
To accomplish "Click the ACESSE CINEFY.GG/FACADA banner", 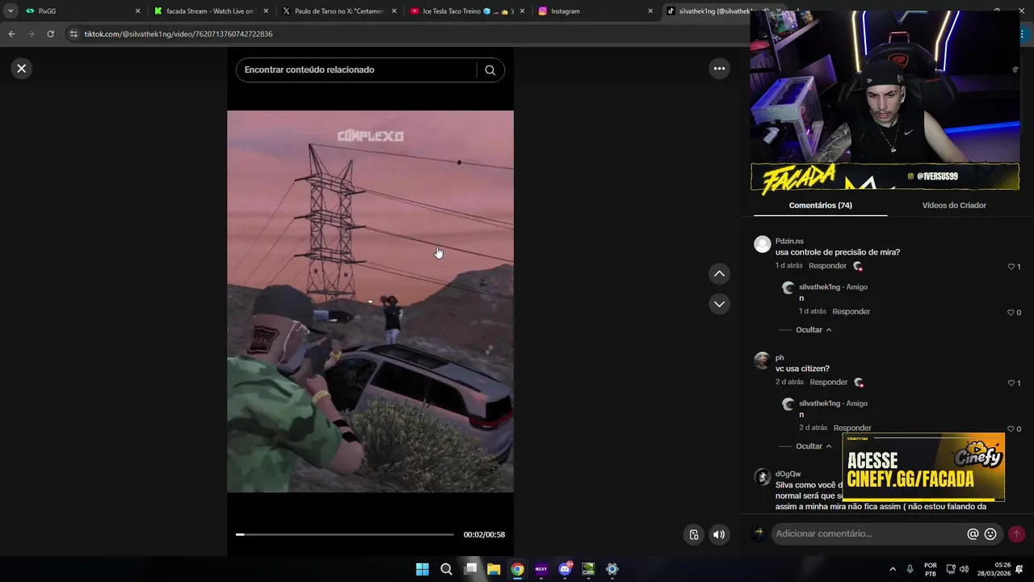I will tap(923, 467).
